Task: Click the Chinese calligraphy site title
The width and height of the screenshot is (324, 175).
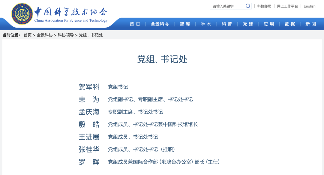Action: pos(71,12)
